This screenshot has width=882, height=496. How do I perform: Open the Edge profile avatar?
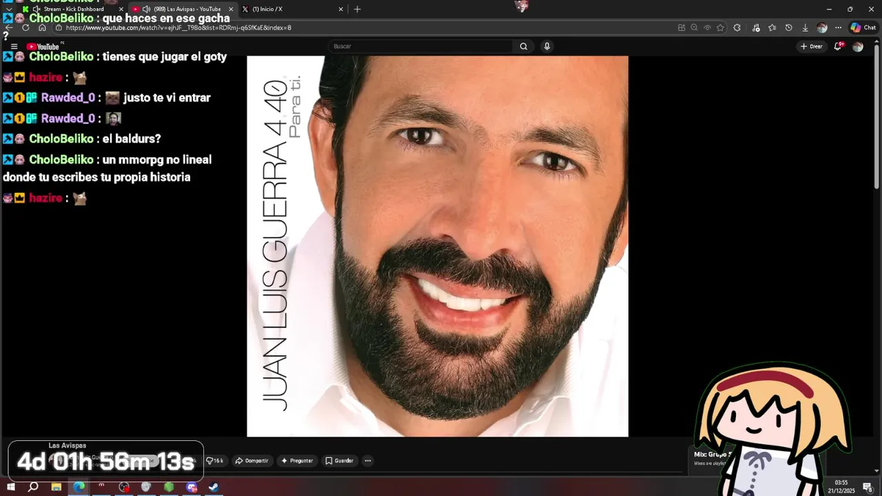821,28
